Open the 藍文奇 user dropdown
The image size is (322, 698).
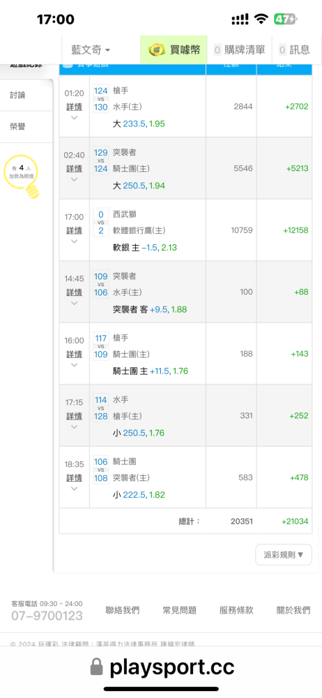pyautogui.click(x=91, y=50)
